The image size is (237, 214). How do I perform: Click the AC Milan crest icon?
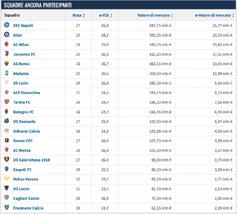point(6,44)
